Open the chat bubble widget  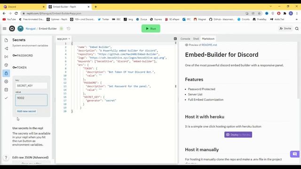point(295,154)
